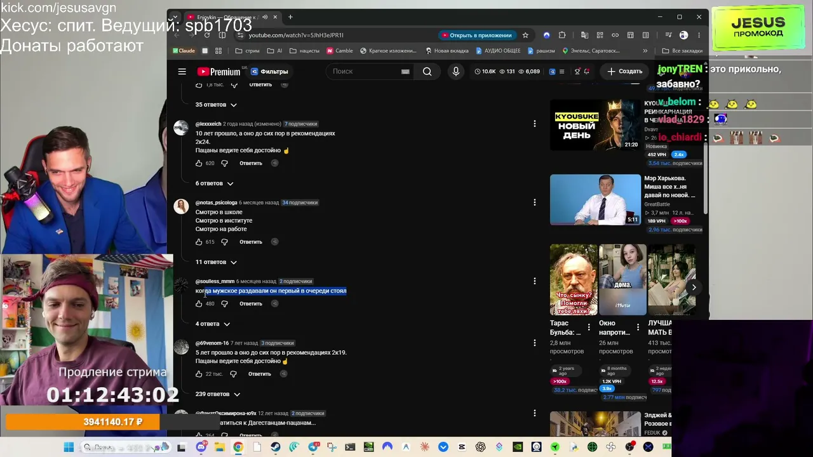Dislike the @soulless_mmm comment
The width and height of the screenshot is (813, 457).
pos(224,303)
